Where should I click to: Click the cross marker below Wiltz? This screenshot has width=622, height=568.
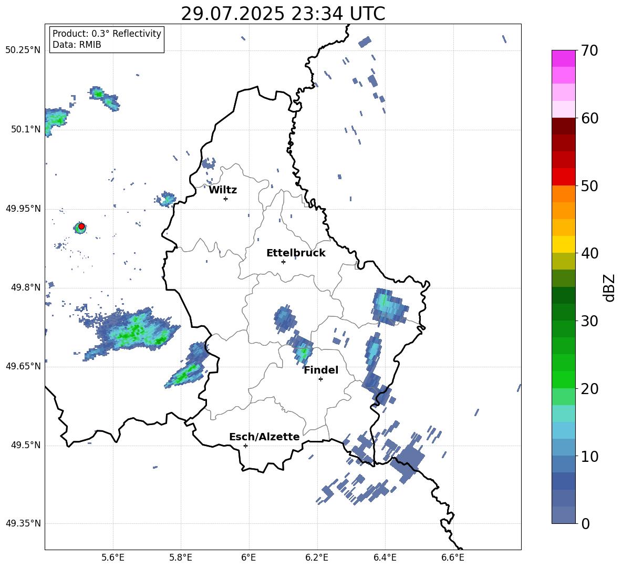(x=226, y=199)
